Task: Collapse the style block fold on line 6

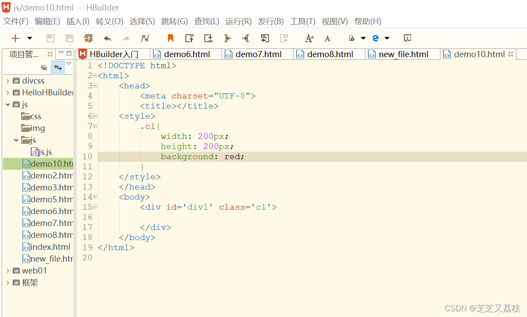Action: point(95,116)
